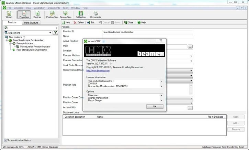Viewport: 249px width, 150px height.
Task: Delete the current position
Action: [79, 23]
